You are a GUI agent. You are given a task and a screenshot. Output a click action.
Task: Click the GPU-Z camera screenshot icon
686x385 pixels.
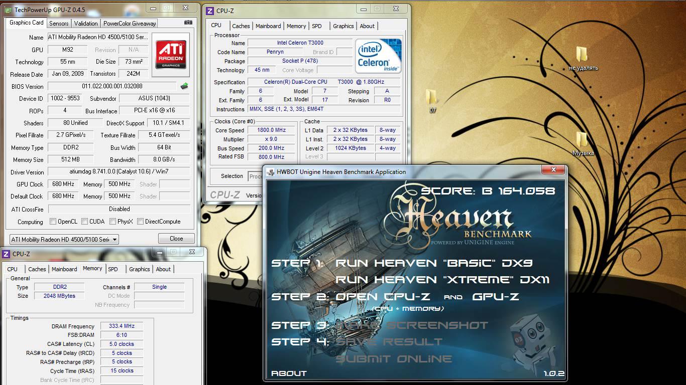[188, 23]
